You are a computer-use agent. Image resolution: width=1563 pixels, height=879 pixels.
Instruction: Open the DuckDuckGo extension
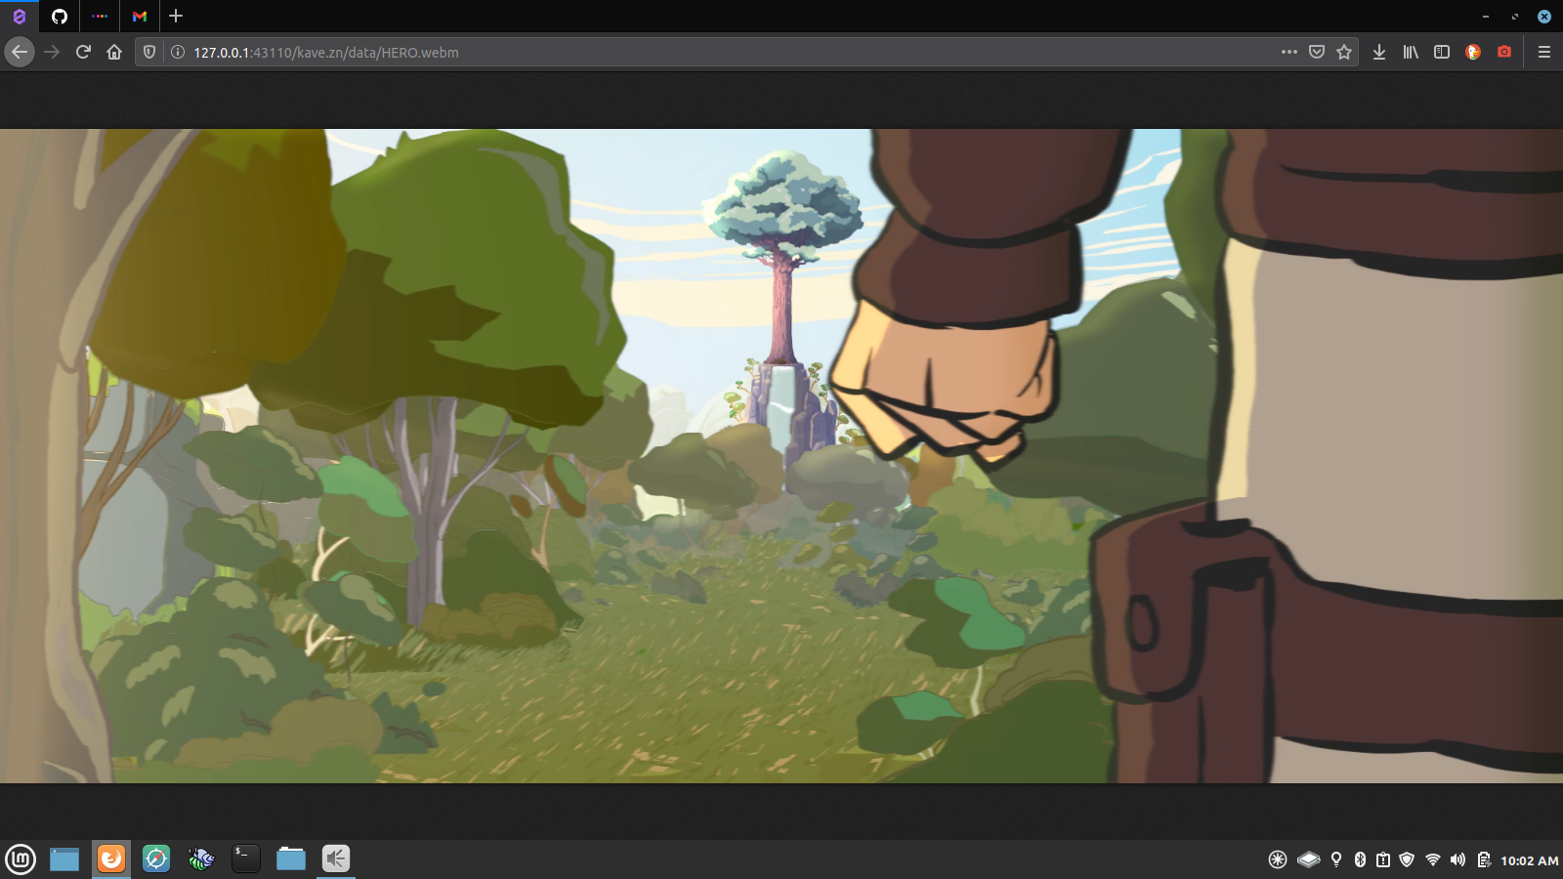click(1473, 53)
